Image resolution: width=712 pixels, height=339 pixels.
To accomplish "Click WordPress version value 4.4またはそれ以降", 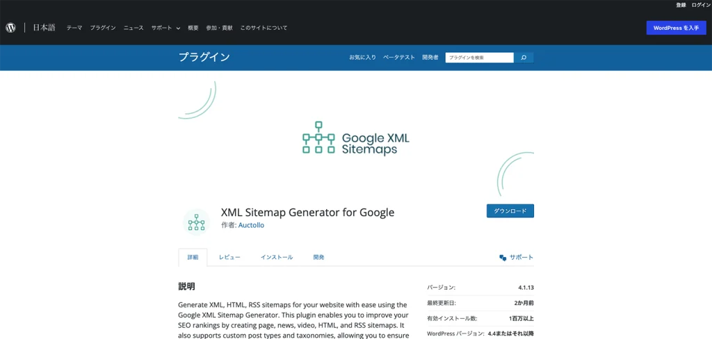I will pos(511,333).
